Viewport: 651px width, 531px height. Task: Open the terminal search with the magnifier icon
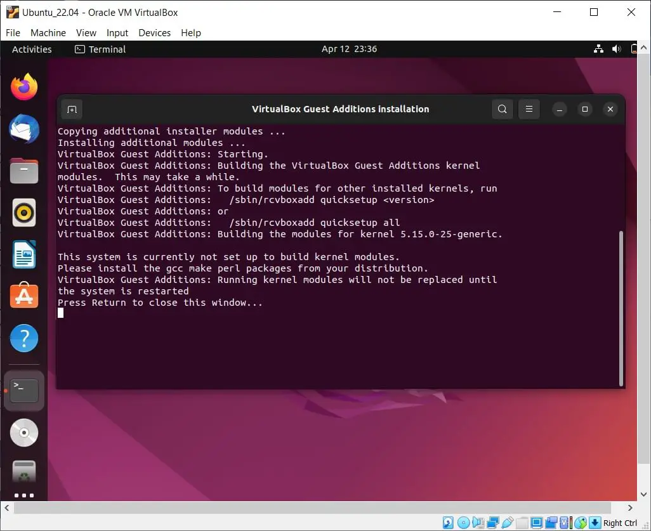coord(502,109)
